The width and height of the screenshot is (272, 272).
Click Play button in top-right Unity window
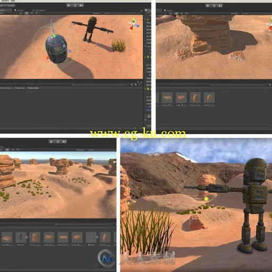pyautogui.click(x=208, y=6)
